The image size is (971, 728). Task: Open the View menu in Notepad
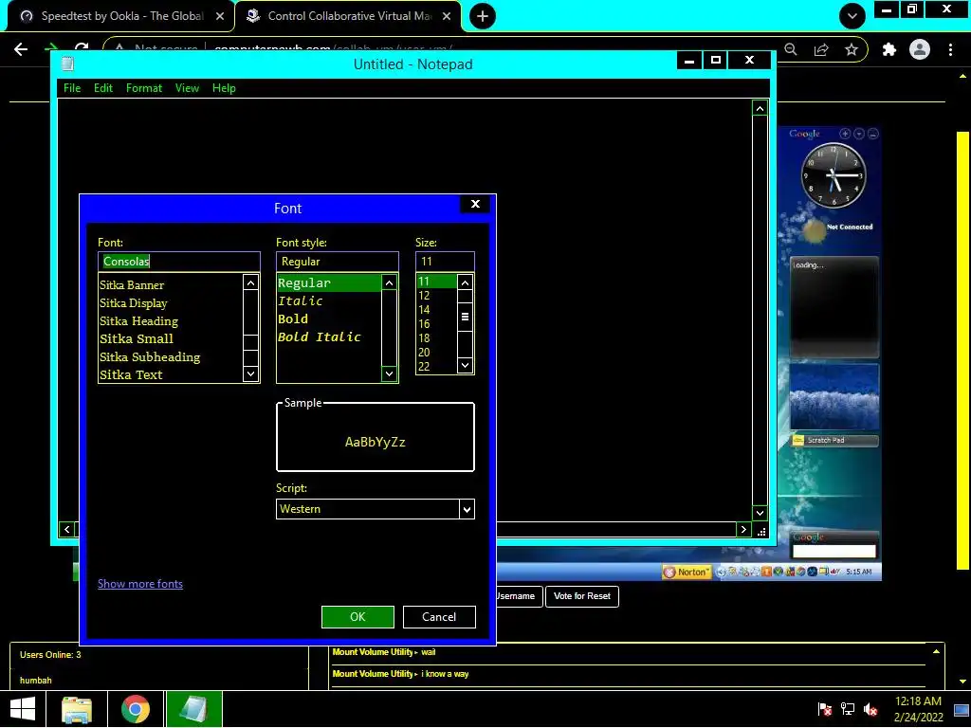click(x=187, y=88)
